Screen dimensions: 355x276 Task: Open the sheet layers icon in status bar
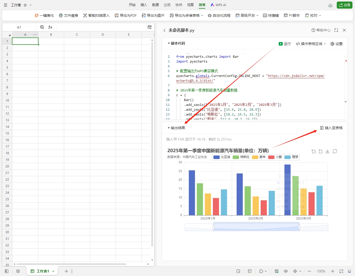pyautogui.click(x=18, y=271)
